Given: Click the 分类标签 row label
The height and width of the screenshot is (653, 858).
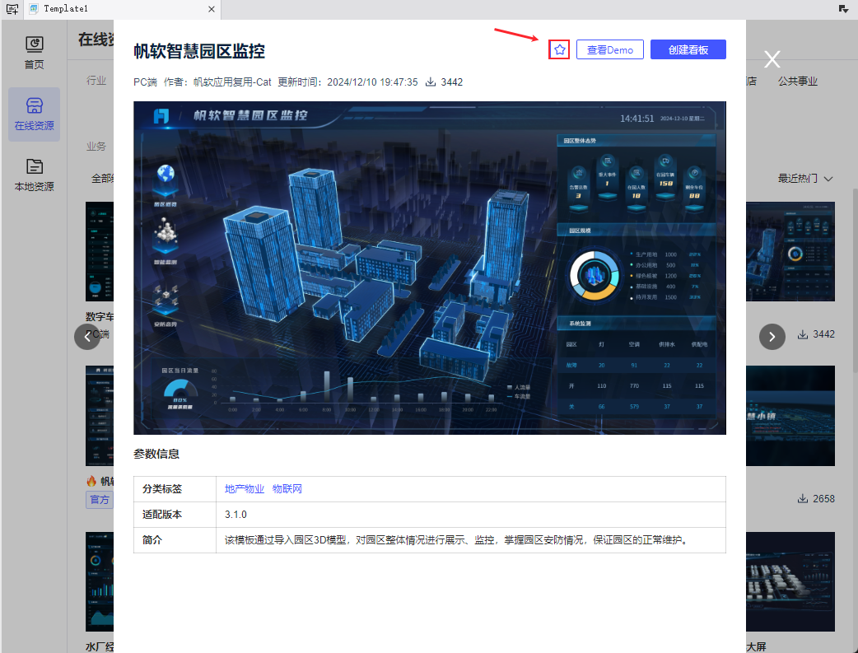Looking at the screenshot, I should click(162, 489).
